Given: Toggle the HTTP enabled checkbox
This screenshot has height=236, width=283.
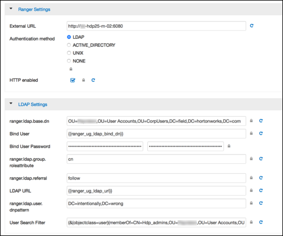Looking at the screenshot, I should 73,80.
